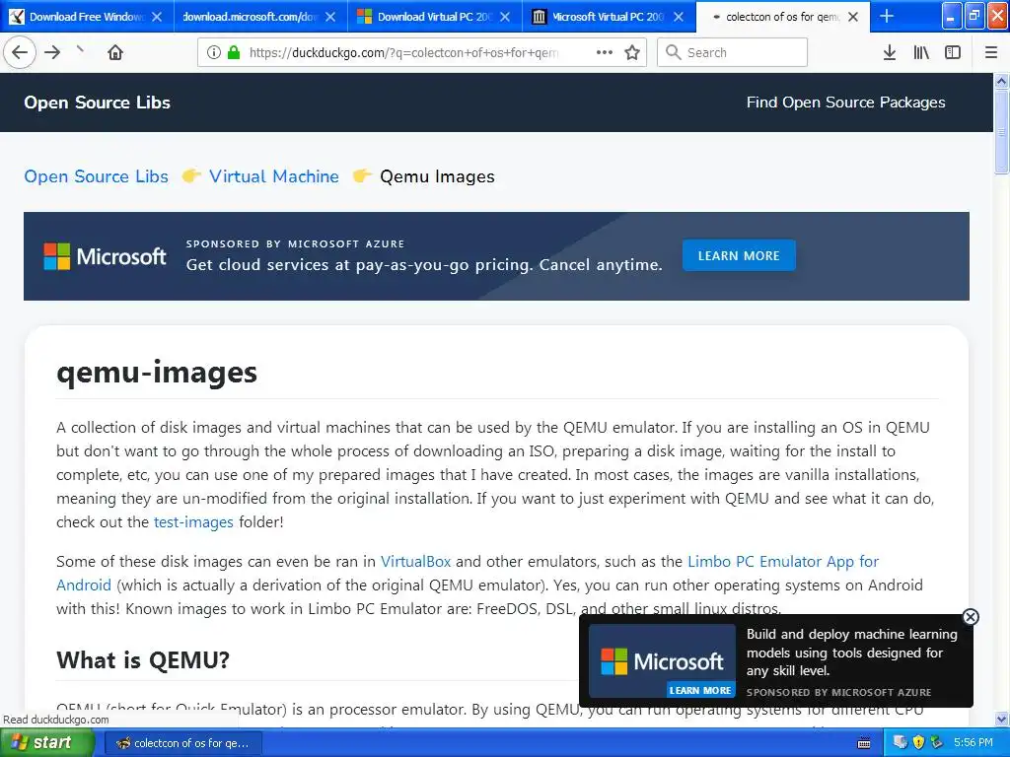Go forward with the forward arrow
This screenshot has height=757, width=1010.
(x=52, y=52)
